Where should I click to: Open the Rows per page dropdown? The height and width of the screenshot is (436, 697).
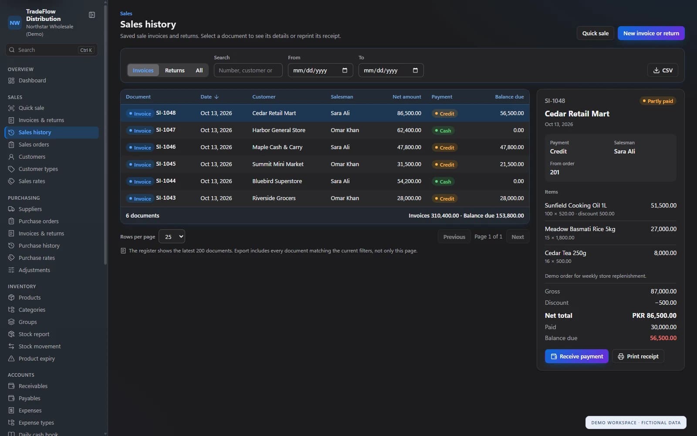(x=172, y=237)
